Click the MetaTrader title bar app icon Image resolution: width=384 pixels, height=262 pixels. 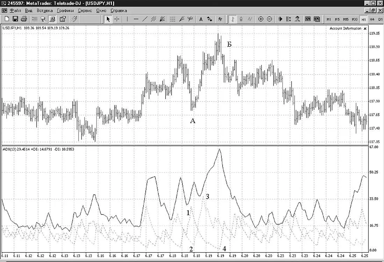point(3,3)
